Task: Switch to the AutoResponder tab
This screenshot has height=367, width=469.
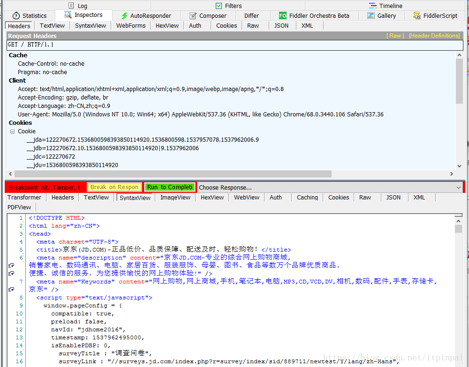Action: point(146,15)
